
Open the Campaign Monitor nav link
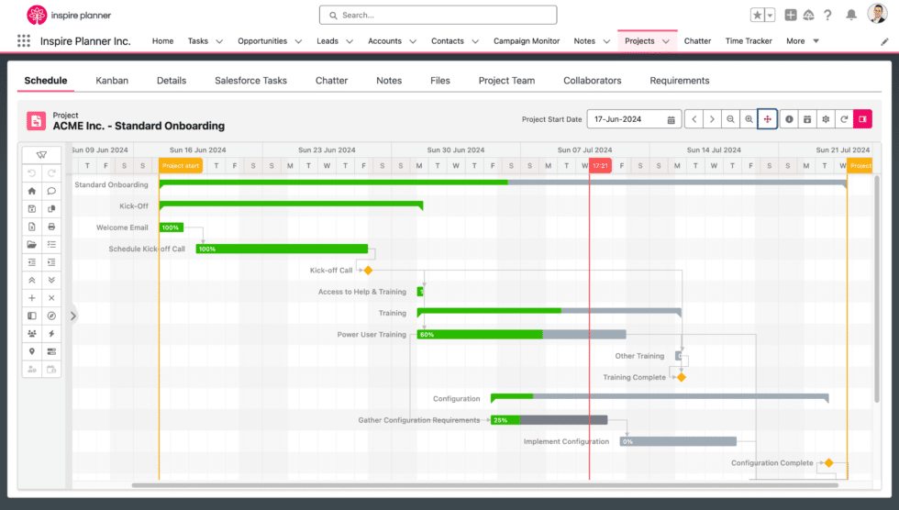click(527, 41)
